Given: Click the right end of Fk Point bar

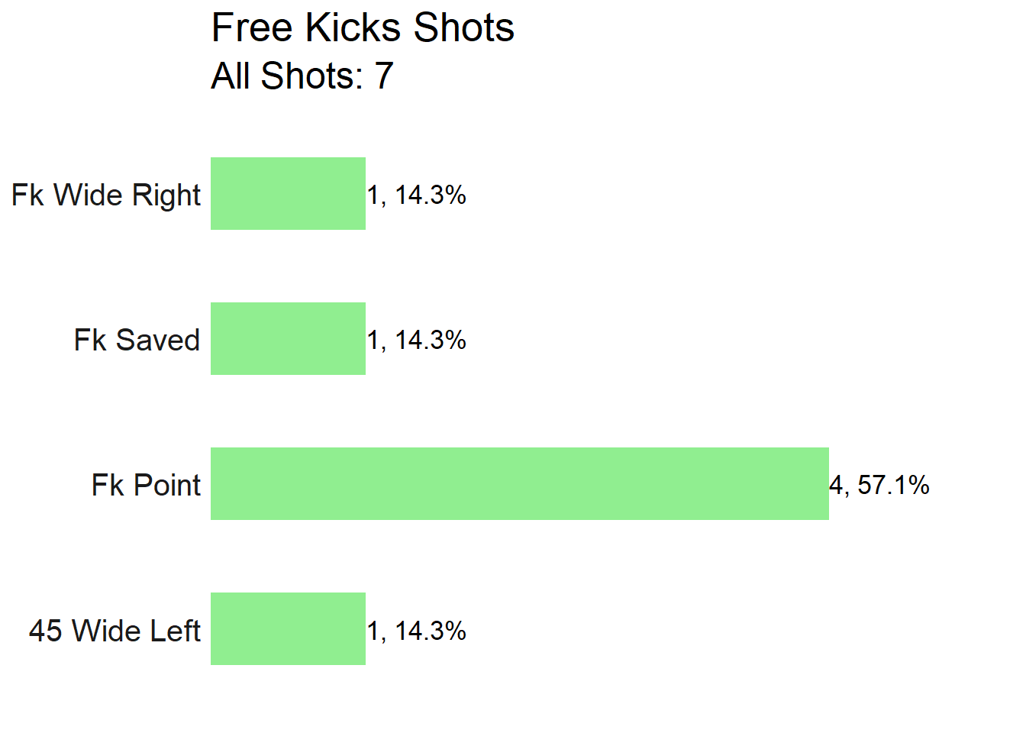Looking at the screenshot, I should pos(824,483).
